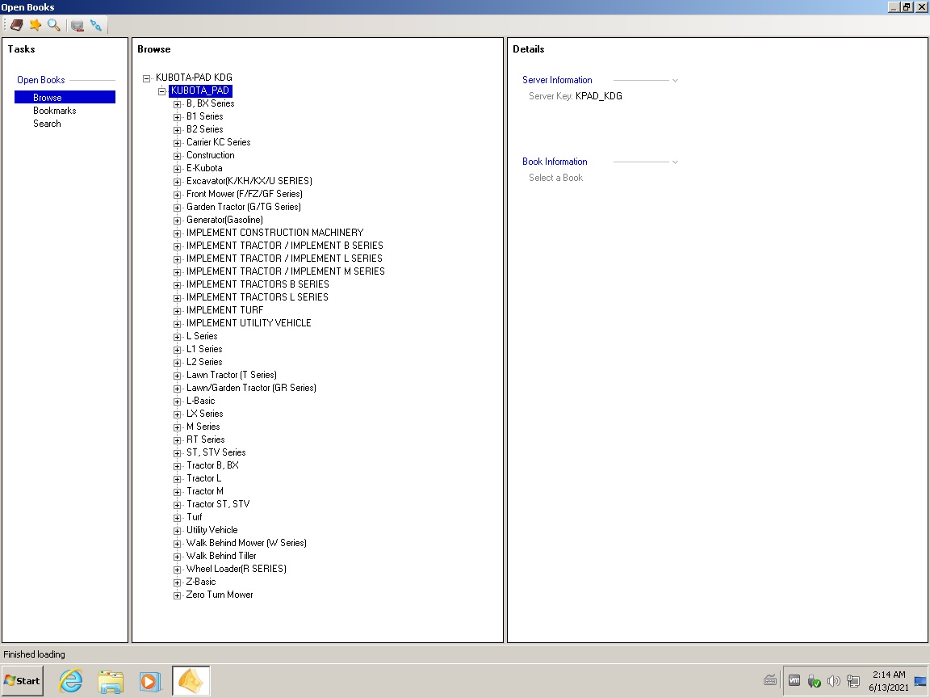
Task: Expand the Carrier KC Series node
Action: coord(177,143)
